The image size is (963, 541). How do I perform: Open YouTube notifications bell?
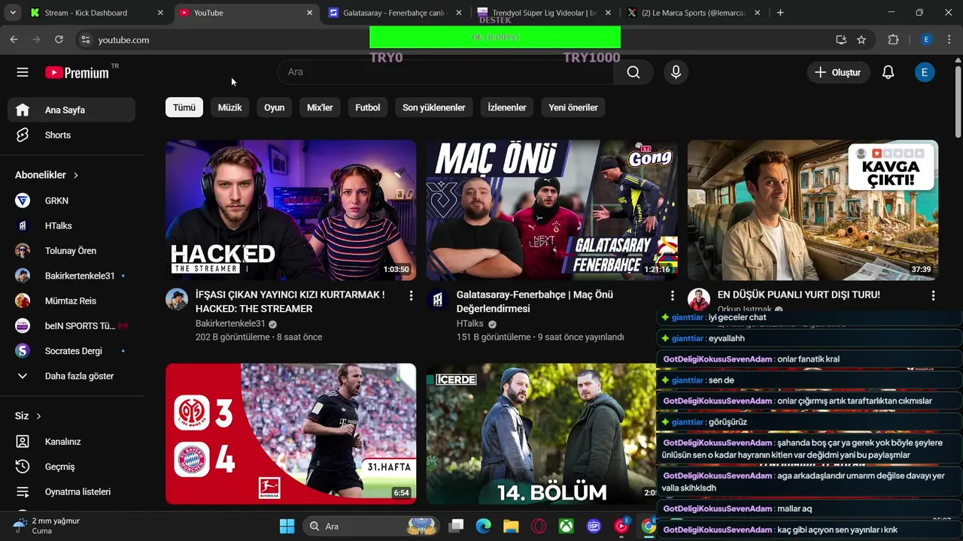click(888, 72)
